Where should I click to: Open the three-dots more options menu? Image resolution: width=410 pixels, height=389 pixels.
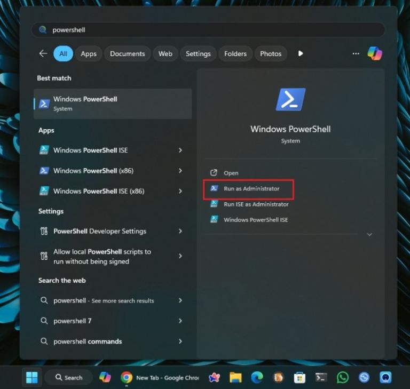click(x=356, y=53)
